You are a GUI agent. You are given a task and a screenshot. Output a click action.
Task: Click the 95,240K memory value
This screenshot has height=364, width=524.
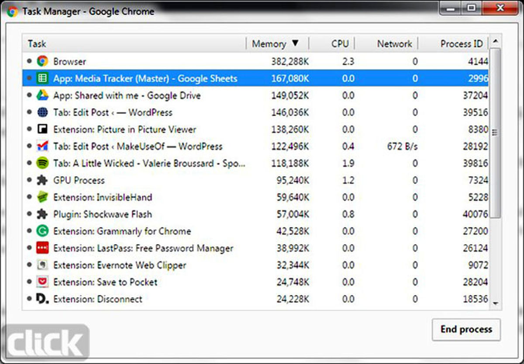tap(293, 180)
